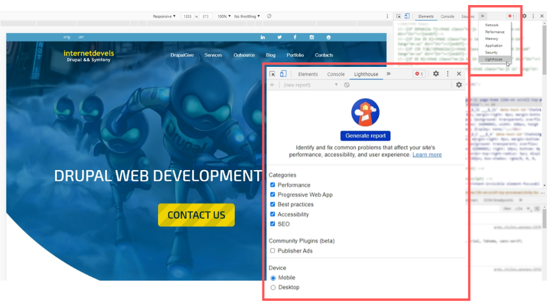Open the Learn more link
The height and width of the screenshot is (304, 547).
click(x=427, y=154)
